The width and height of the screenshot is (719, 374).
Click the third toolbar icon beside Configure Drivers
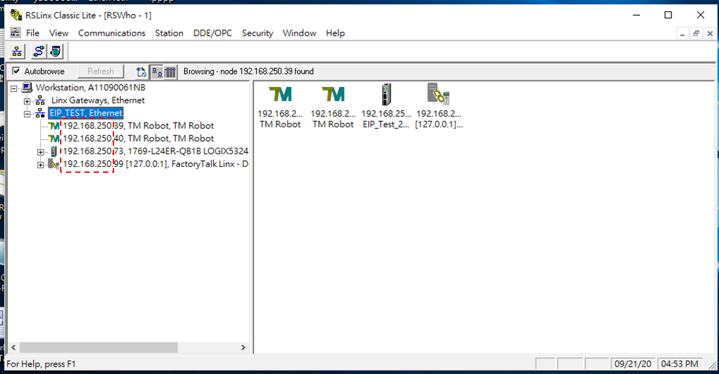click(55, 51)
